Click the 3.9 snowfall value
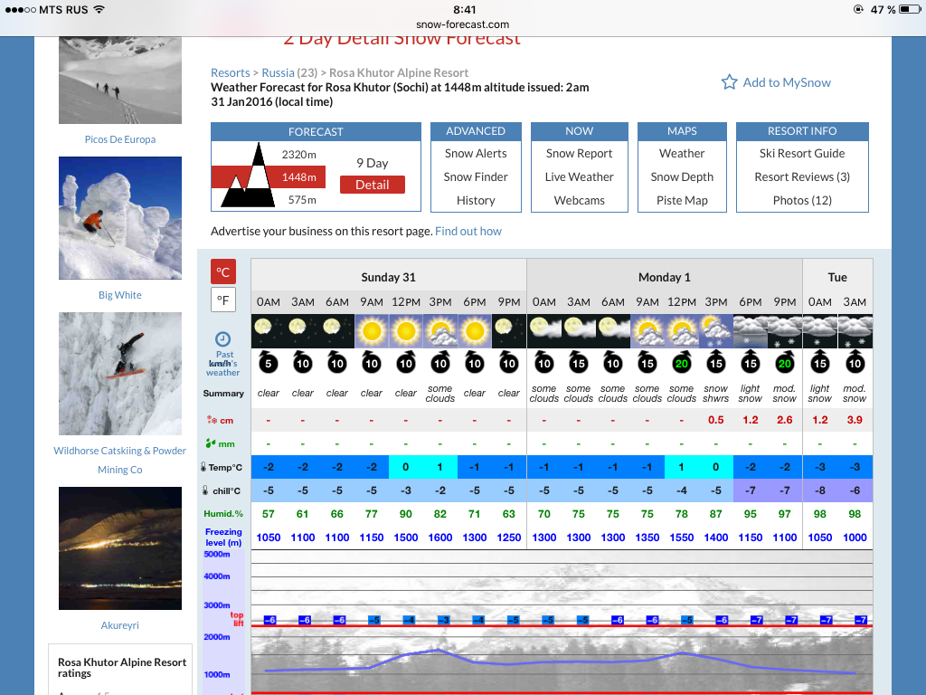This screenshot has height=695, width=926. tap(855, 420)
